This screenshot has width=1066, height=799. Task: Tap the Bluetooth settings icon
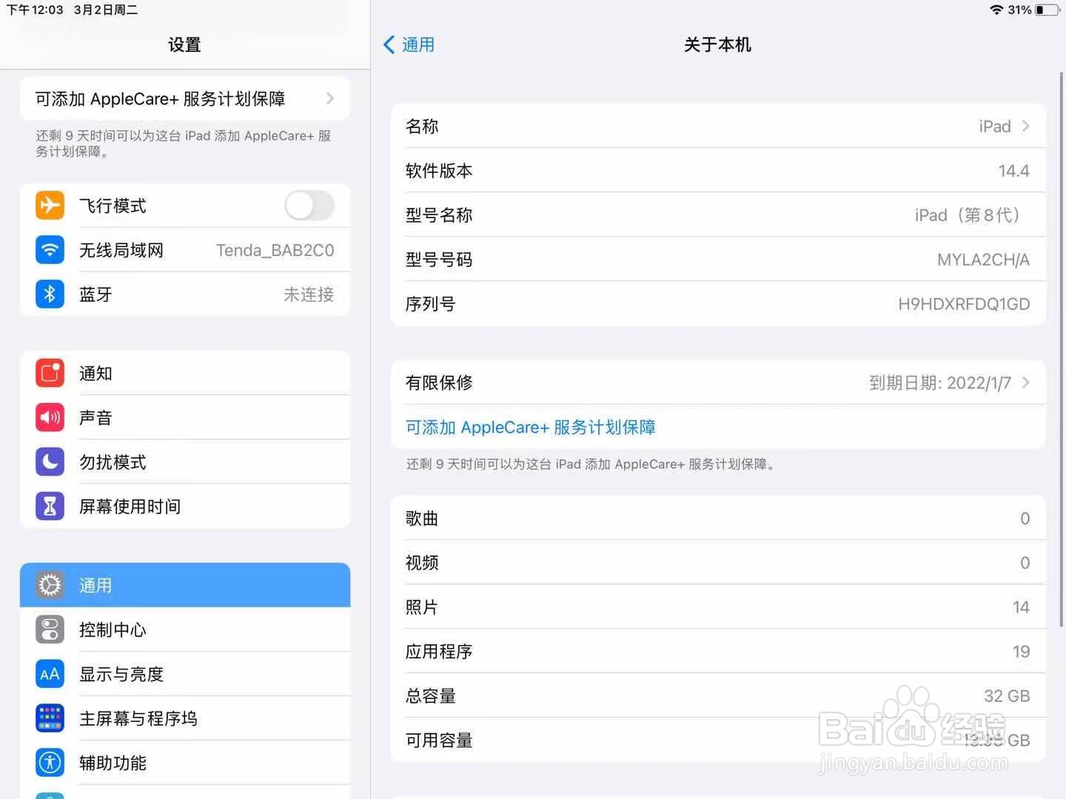click(50, 294)
